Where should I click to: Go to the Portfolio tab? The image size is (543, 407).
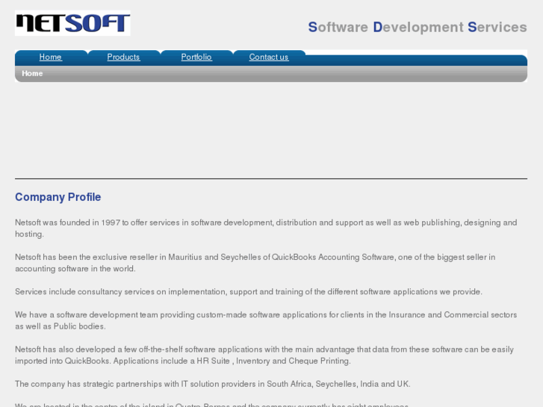pos(196,58)
